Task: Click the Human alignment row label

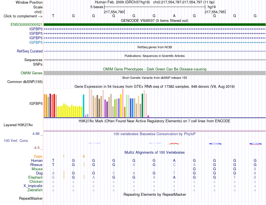Action: (37, 160)
